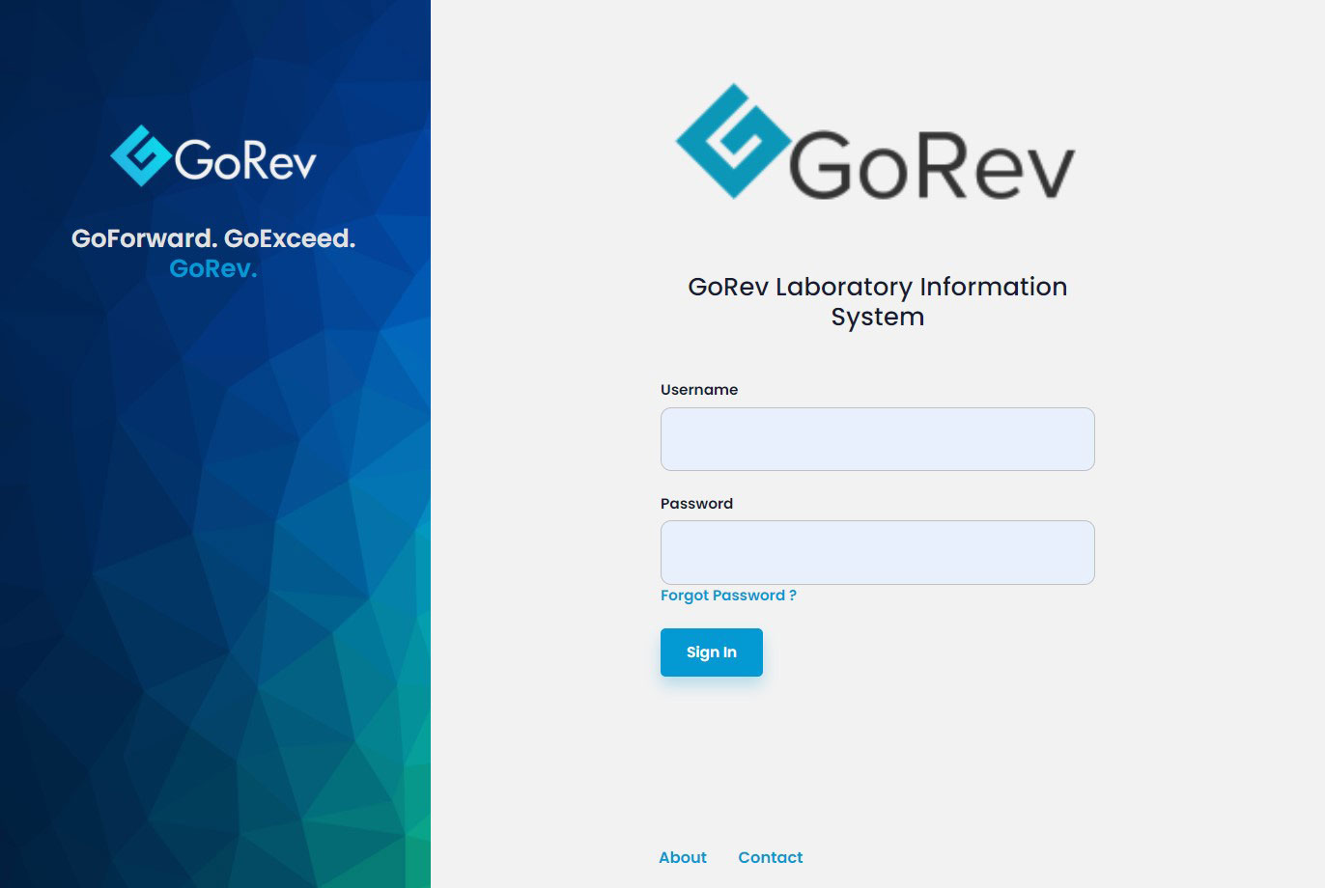Image resolution: width=1325 pixels, height=888 pixels.
Task: Click the blue GoRev. tagline text
Action: click(x=213, y=268)
